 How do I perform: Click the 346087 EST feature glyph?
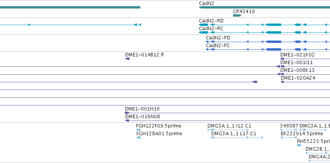pos(288,130)
